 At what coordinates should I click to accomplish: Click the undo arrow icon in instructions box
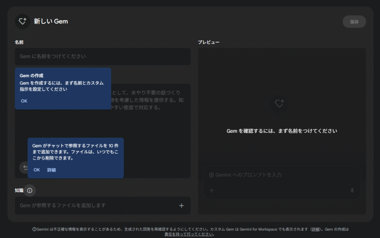[x=25, y=167]
